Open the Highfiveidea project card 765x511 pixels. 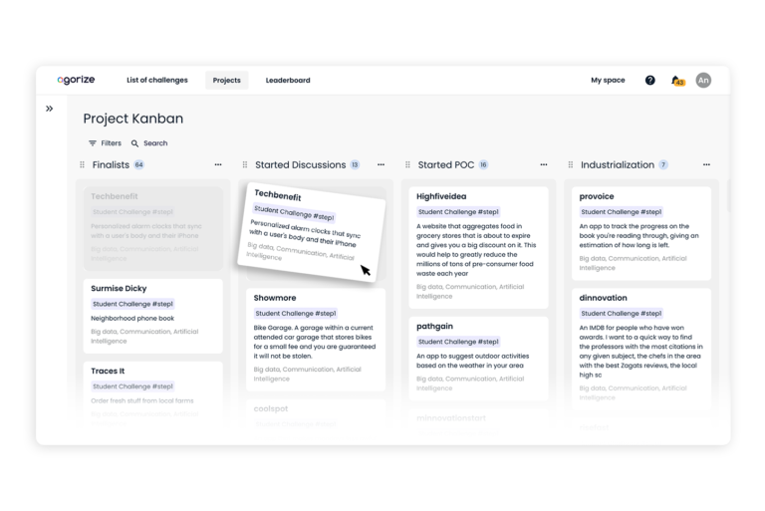[x=478, y=246]
